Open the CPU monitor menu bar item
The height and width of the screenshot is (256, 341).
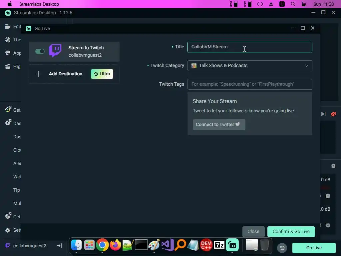click(x=247, y=4)
